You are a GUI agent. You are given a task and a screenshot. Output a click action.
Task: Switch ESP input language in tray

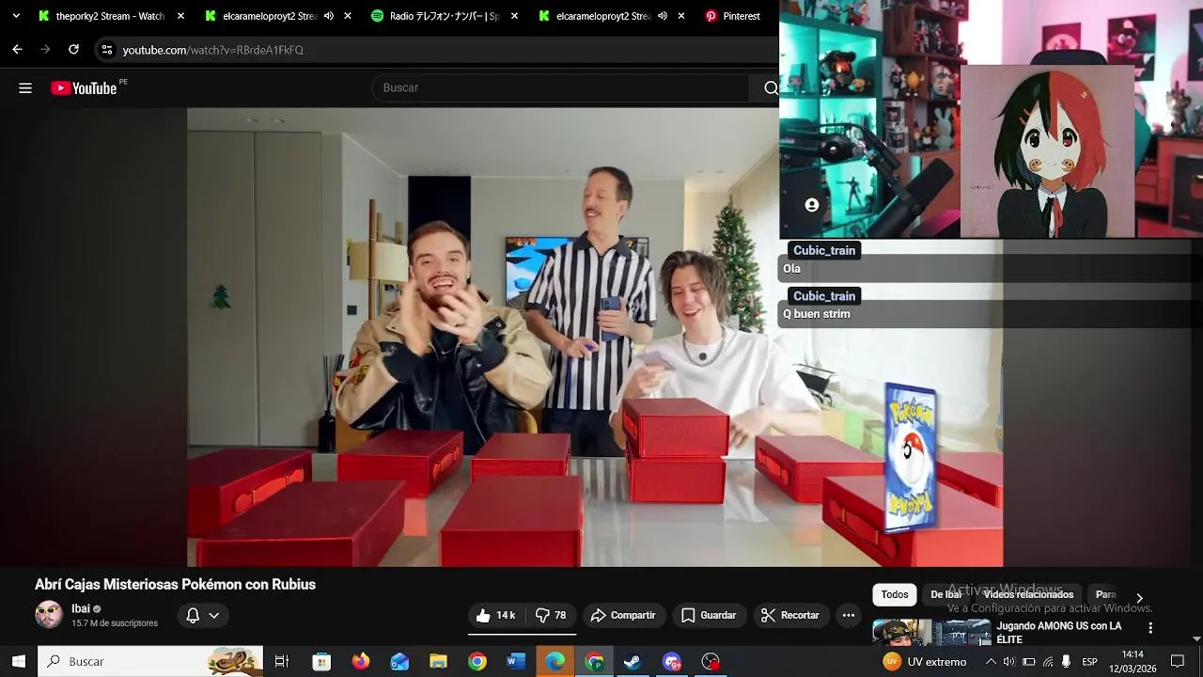(x=1089, y=662)
